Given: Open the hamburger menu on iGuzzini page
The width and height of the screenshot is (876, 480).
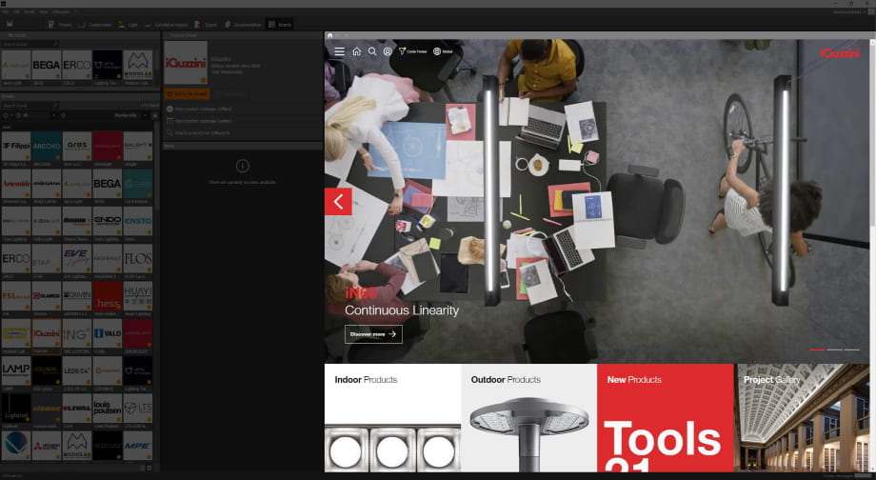Looking at the screenshot, I should pyautogui.click(x=339, y=51).
